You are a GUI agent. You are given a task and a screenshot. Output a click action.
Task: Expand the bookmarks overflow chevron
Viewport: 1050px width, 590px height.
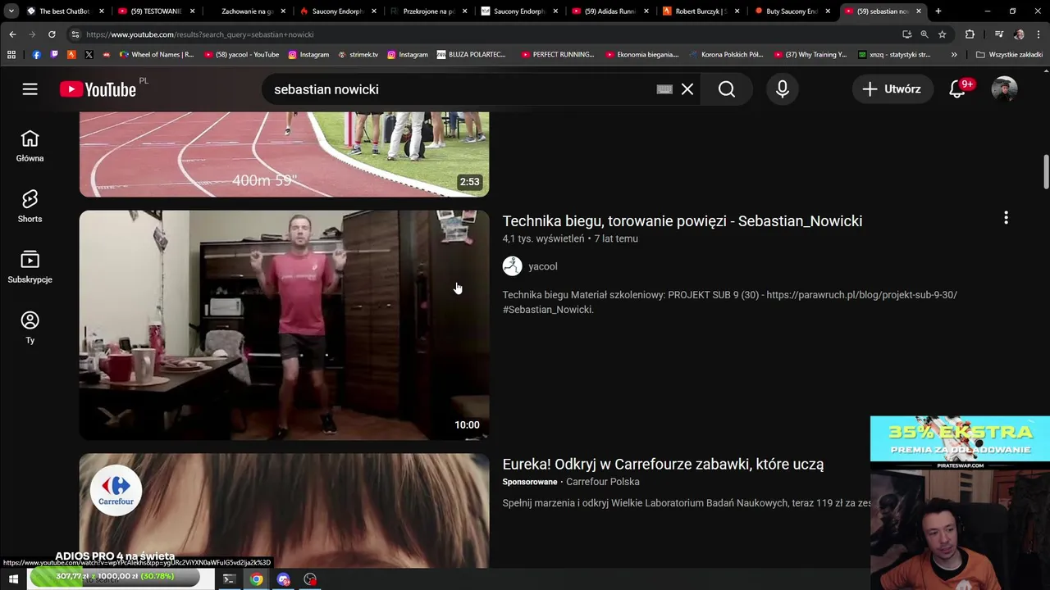click(x=954, y=55)
